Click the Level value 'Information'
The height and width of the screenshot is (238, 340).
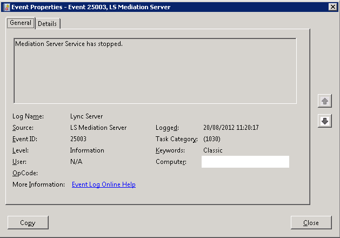click(x=87, y=150)
